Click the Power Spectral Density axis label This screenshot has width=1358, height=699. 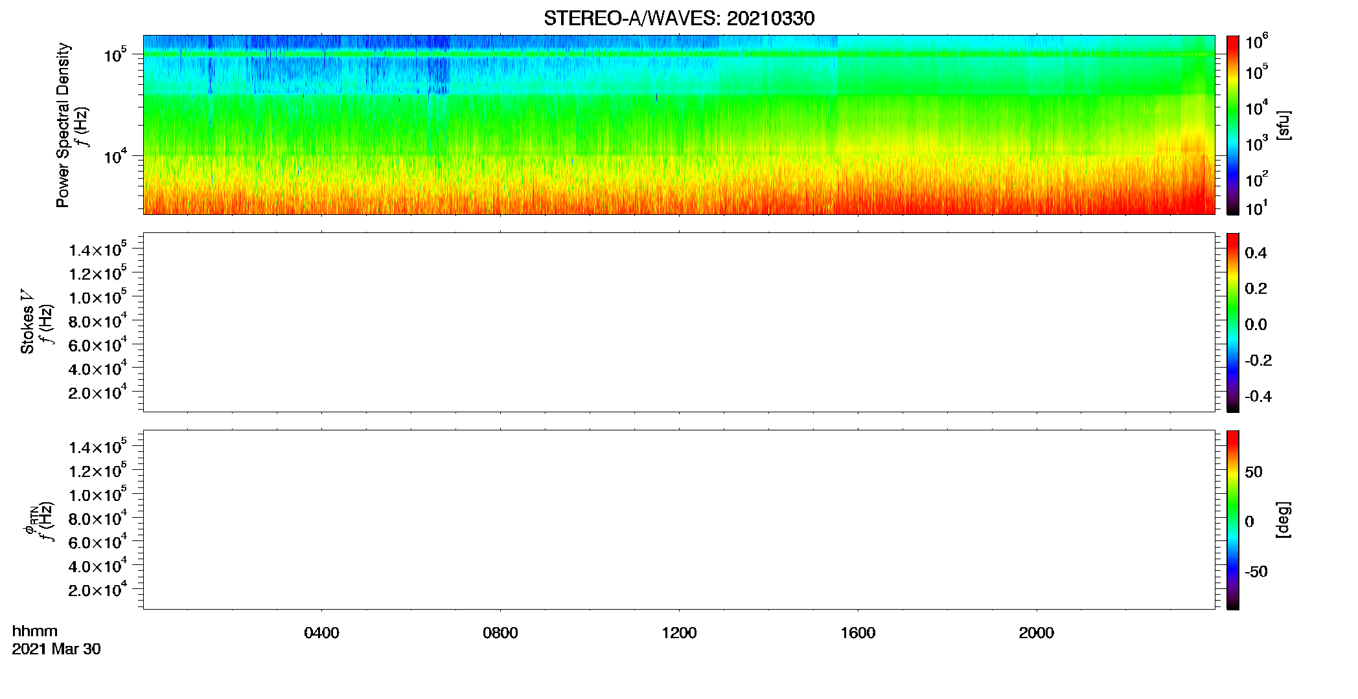[63, 125]
